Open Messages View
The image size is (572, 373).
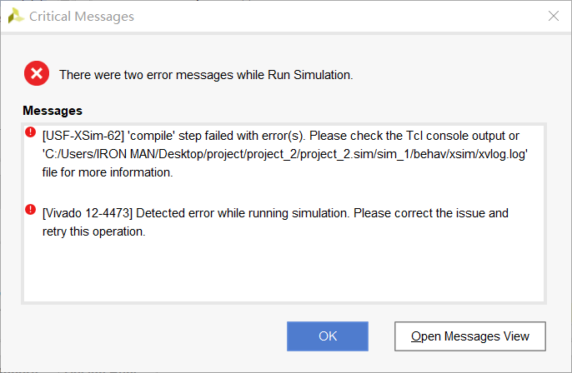click(470, 336)
